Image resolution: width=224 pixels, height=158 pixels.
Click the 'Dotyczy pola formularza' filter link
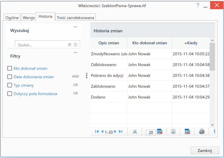tap(35, 94)
